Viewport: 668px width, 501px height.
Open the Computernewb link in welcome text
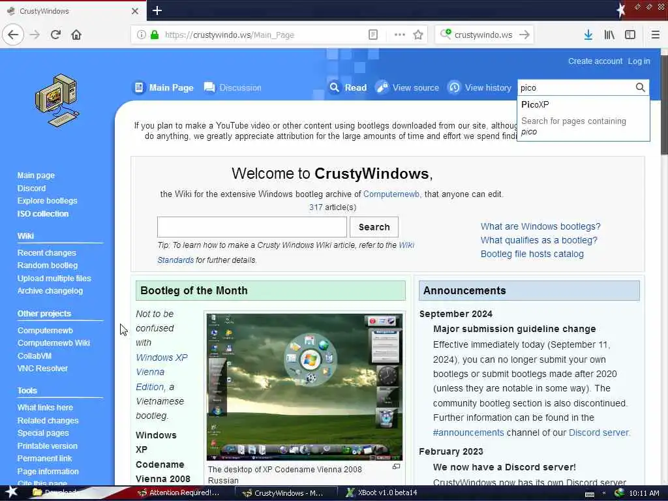(392, 194)
